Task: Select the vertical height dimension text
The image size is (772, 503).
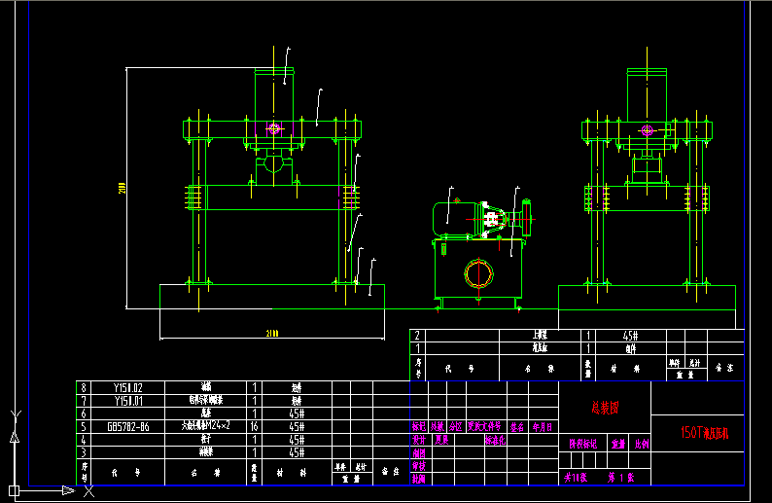Action: [123, 188]
